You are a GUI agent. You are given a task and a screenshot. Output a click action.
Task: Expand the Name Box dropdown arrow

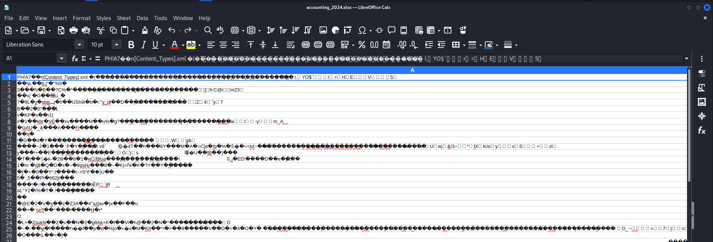pos(61,58)
